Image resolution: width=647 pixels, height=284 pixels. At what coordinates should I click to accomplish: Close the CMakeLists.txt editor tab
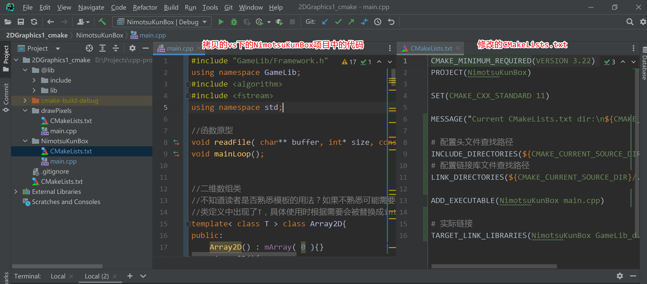point(458,48)
